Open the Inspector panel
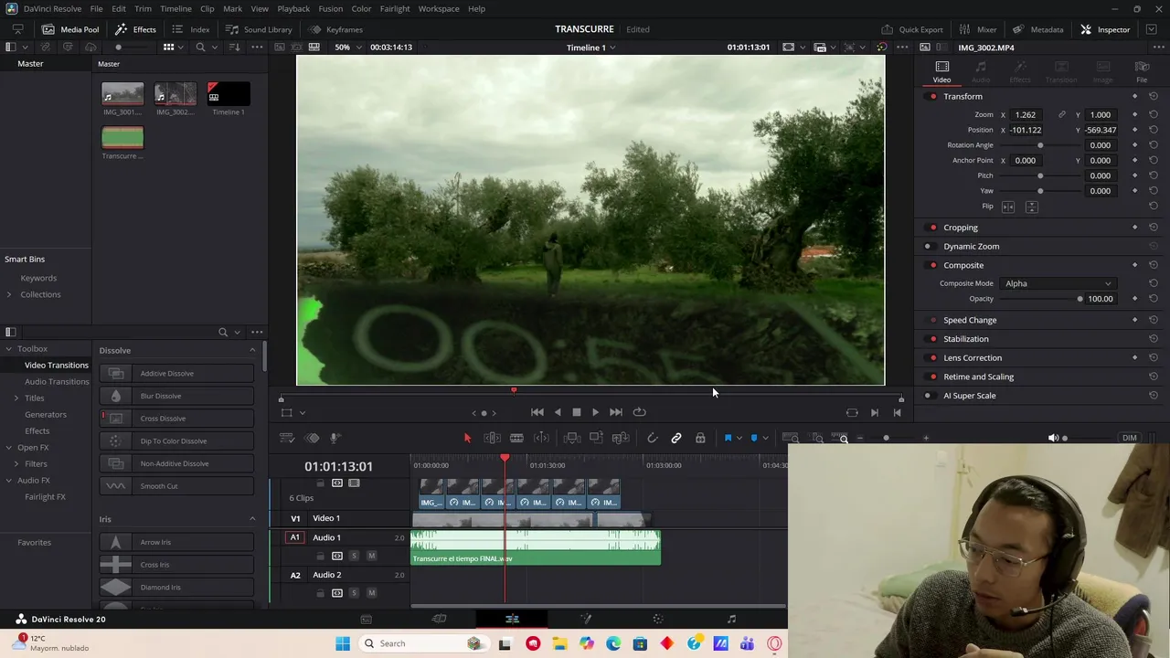The width and height of the screenshot is (1170, 658). [1104, 29]
